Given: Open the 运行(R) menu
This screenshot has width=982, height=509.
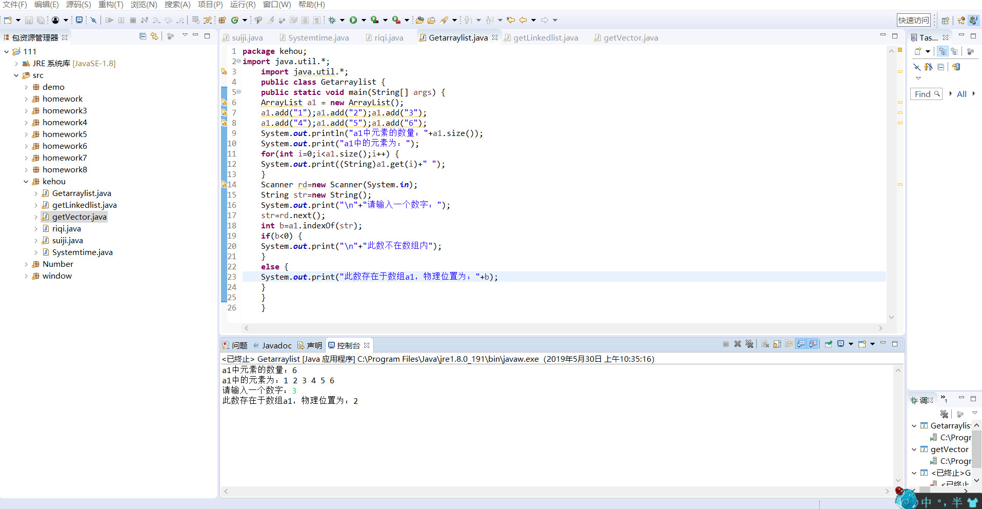Looking at the screenshot, I should [243, 5].
